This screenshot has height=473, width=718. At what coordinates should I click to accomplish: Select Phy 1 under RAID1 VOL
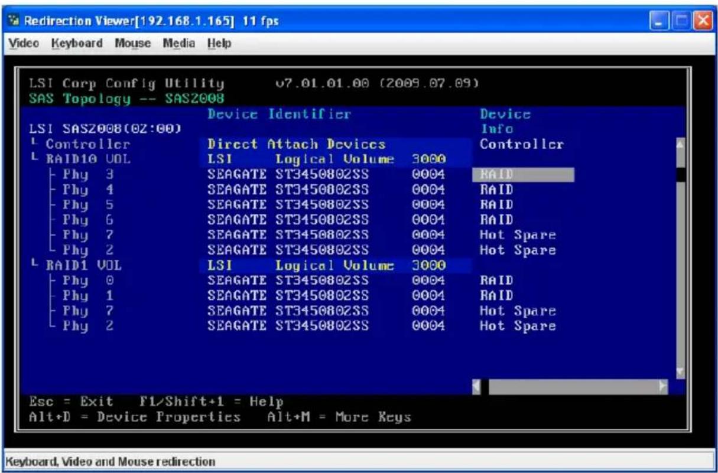pos(88,295)
